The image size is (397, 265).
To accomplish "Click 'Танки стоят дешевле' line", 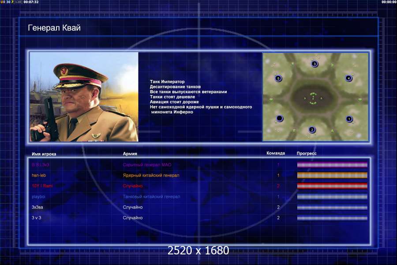I will tap(172, 97).
